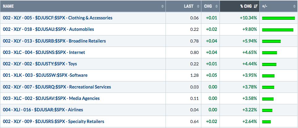Select the LAST column header label

coord(189,6)
